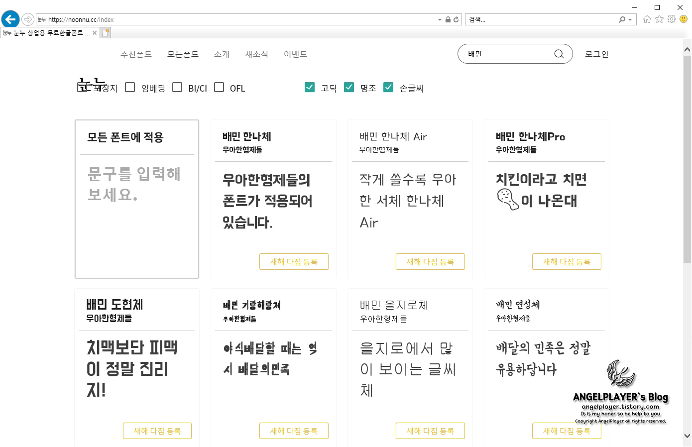Click the site search magnifier icon
The image size is (692, 447).
coord(559,54)
